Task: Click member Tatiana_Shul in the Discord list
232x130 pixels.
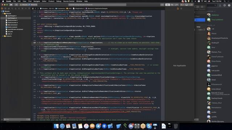Action: click(216, 103)
